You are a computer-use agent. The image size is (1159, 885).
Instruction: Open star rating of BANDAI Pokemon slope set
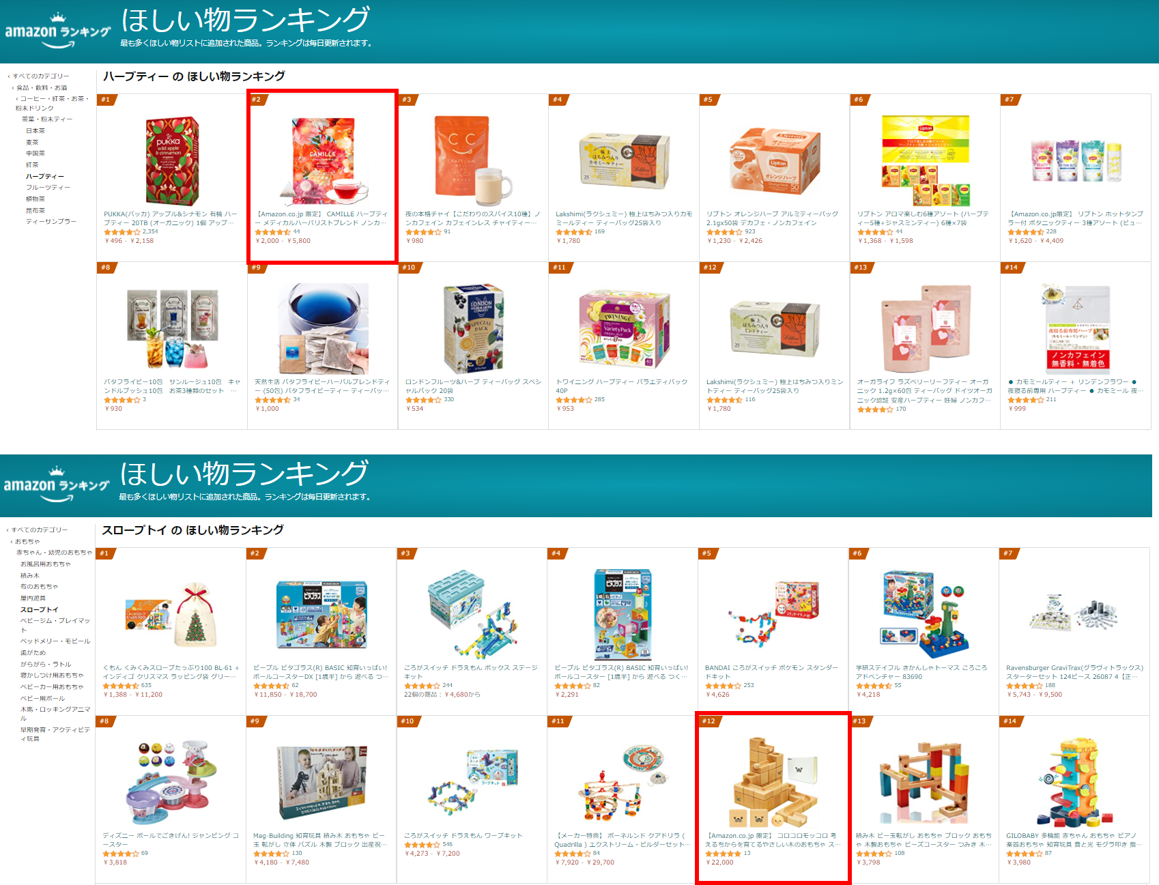[x=723, y=686]
